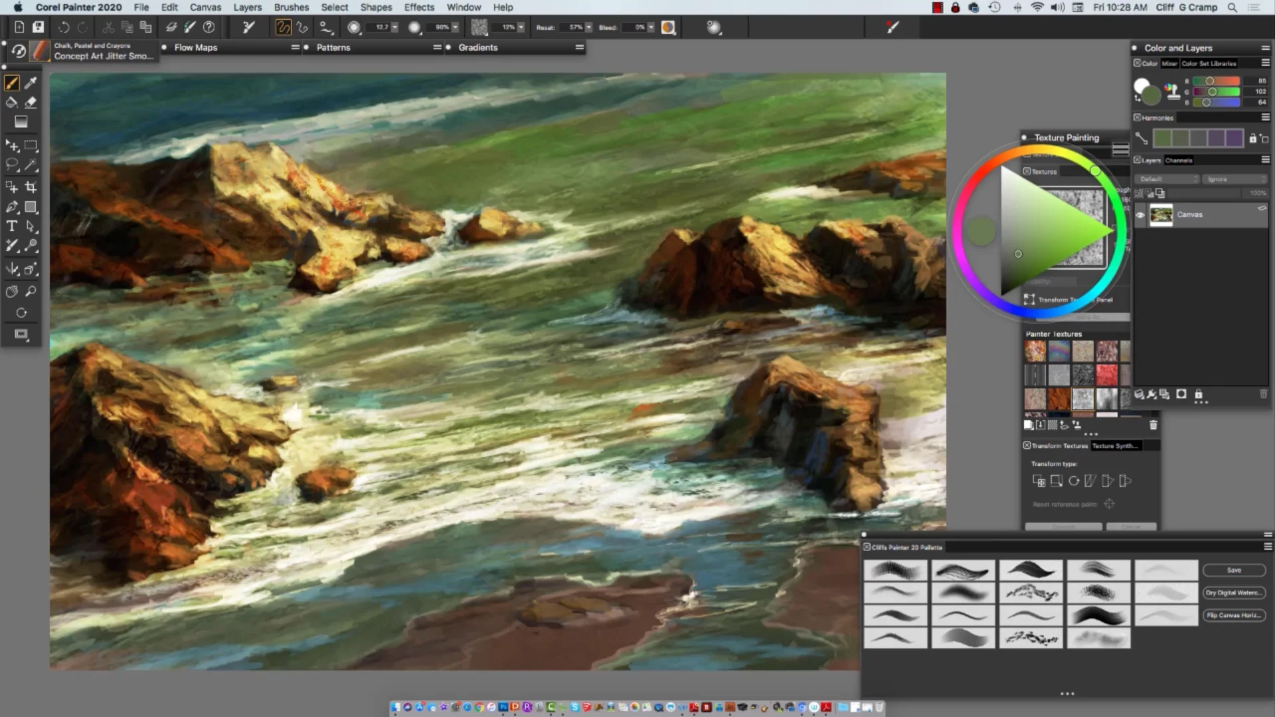
Task: Select the Grabber hand tool
Action: (11, 291)
